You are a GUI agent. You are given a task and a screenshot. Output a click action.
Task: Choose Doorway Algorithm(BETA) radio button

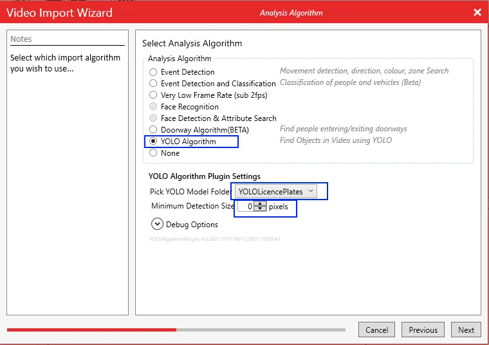(153, 129)
